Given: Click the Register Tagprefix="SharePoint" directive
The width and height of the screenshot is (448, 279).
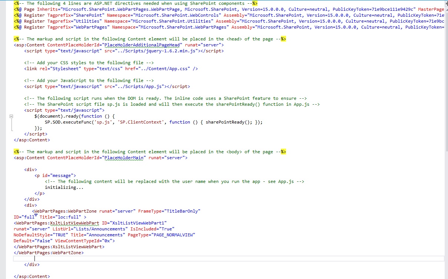Looking at the screenshot, I should point(229,15).
